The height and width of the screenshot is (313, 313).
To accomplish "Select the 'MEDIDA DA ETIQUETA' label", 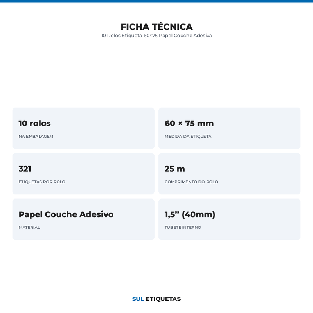I will click(188, 136).
